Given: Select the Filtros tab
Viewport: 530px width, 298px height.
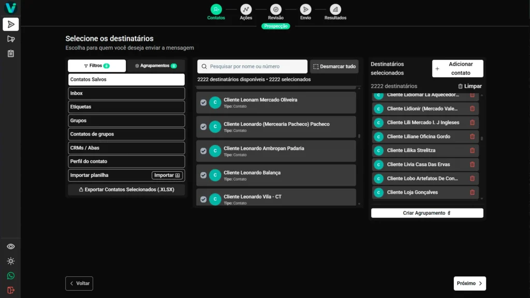Looking at the screenshot, I should [x=96, y=66].
